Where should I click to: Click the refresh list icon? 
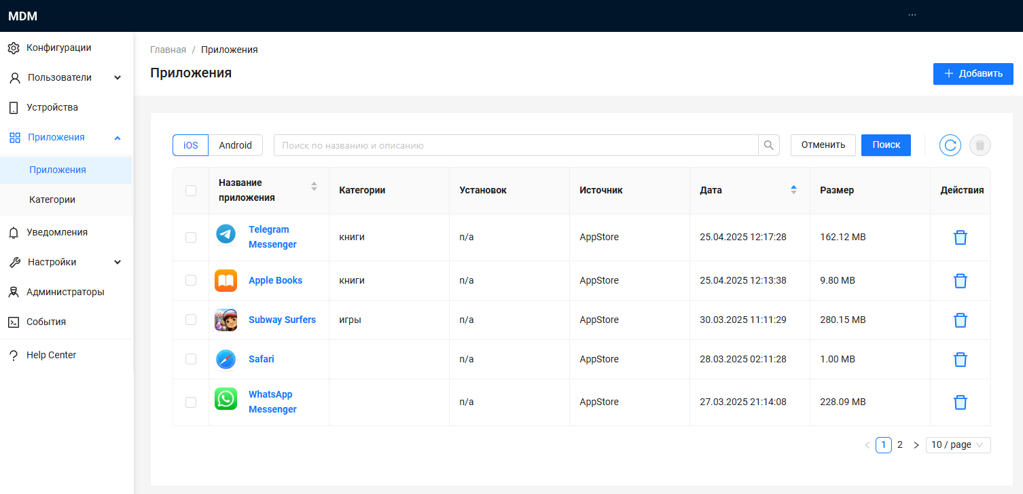tap(950, 145)
